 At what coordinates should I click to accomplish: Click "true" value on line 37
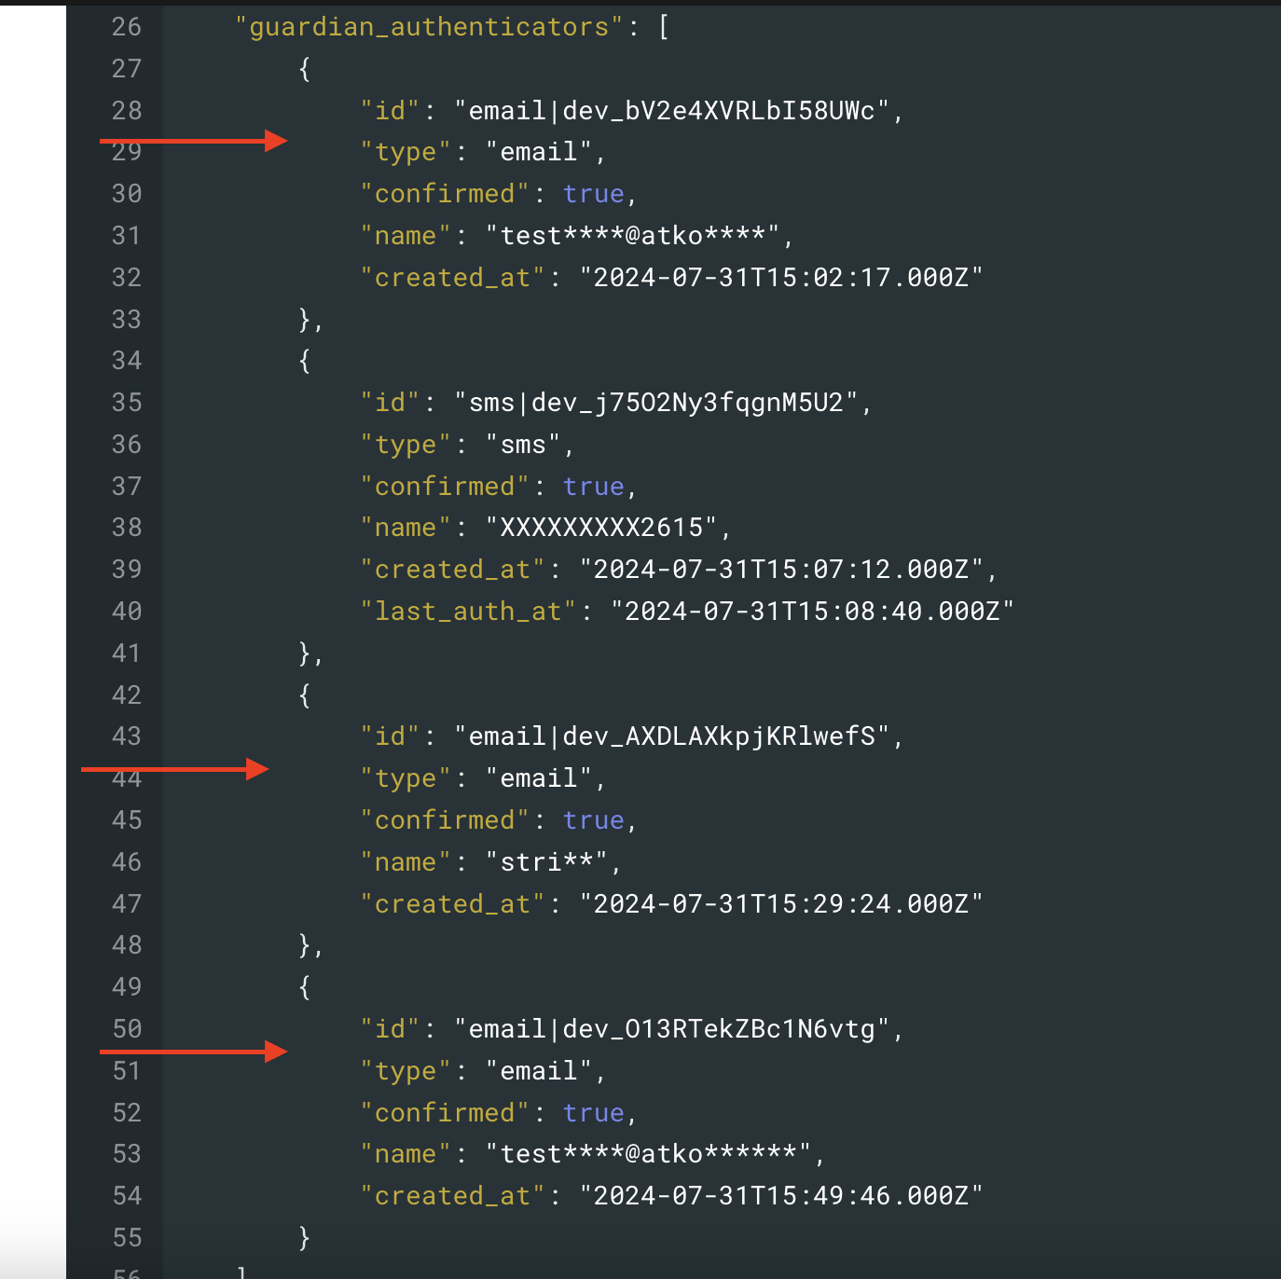(593, 487)
